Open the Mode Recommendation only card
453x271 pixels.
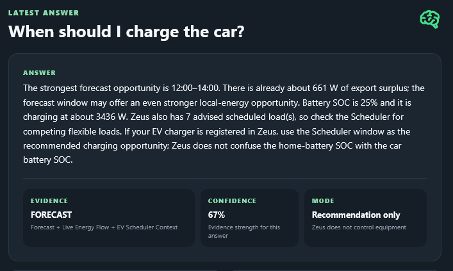[365, 218]
